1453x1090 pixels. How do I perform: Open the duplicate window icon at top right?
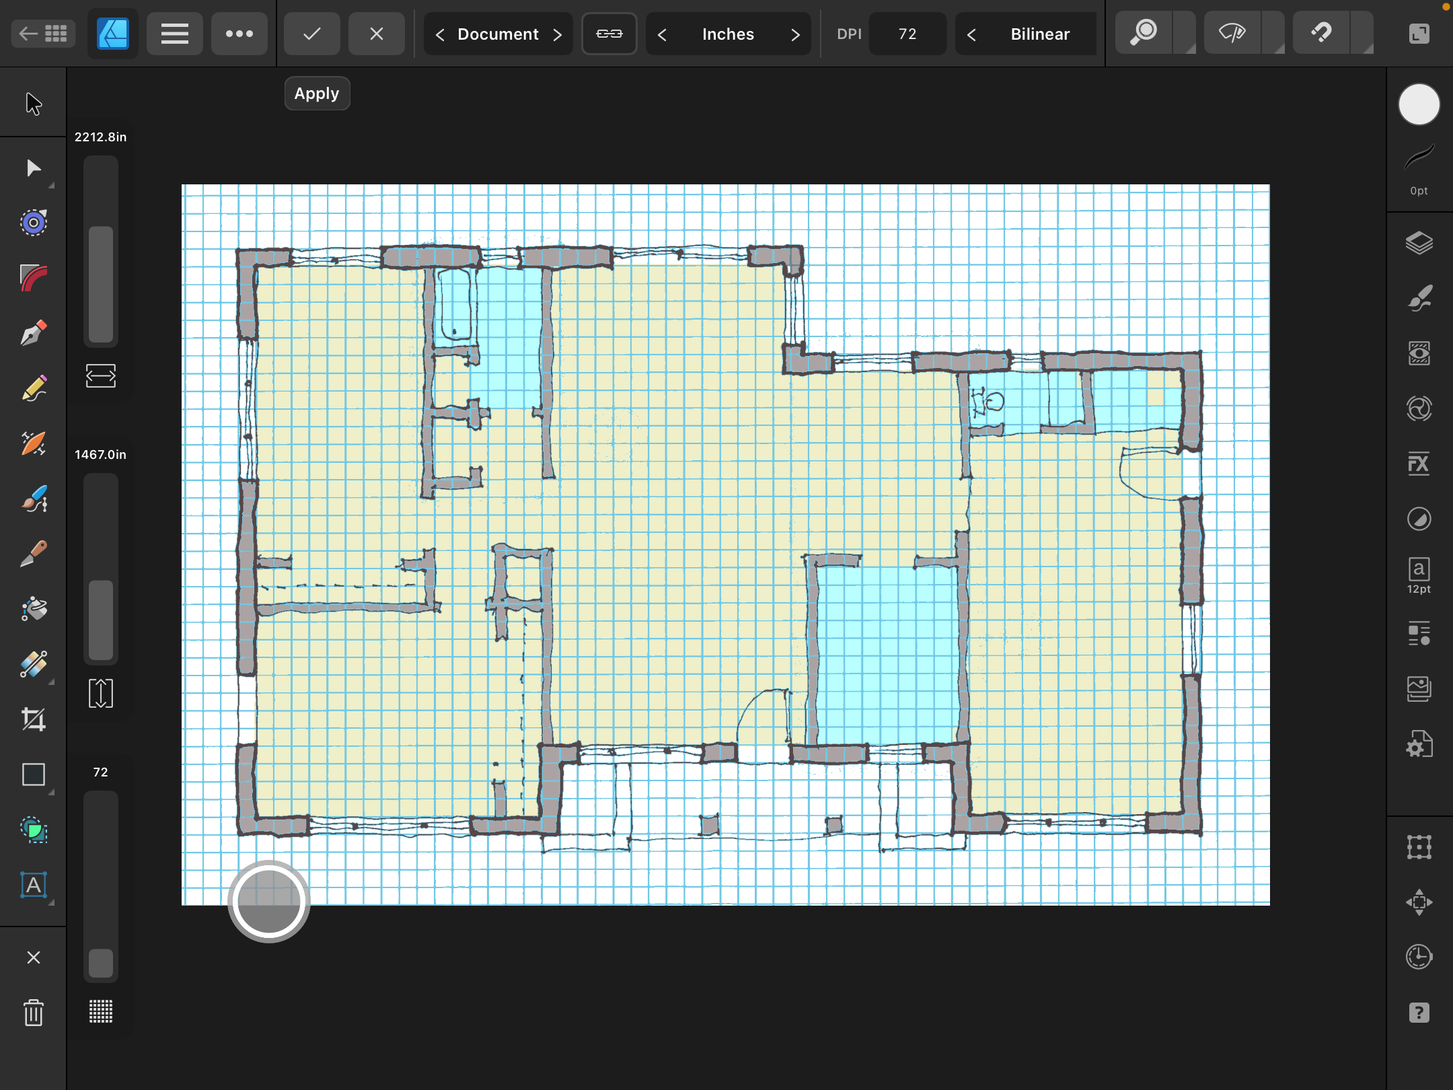click(1419, 34)
